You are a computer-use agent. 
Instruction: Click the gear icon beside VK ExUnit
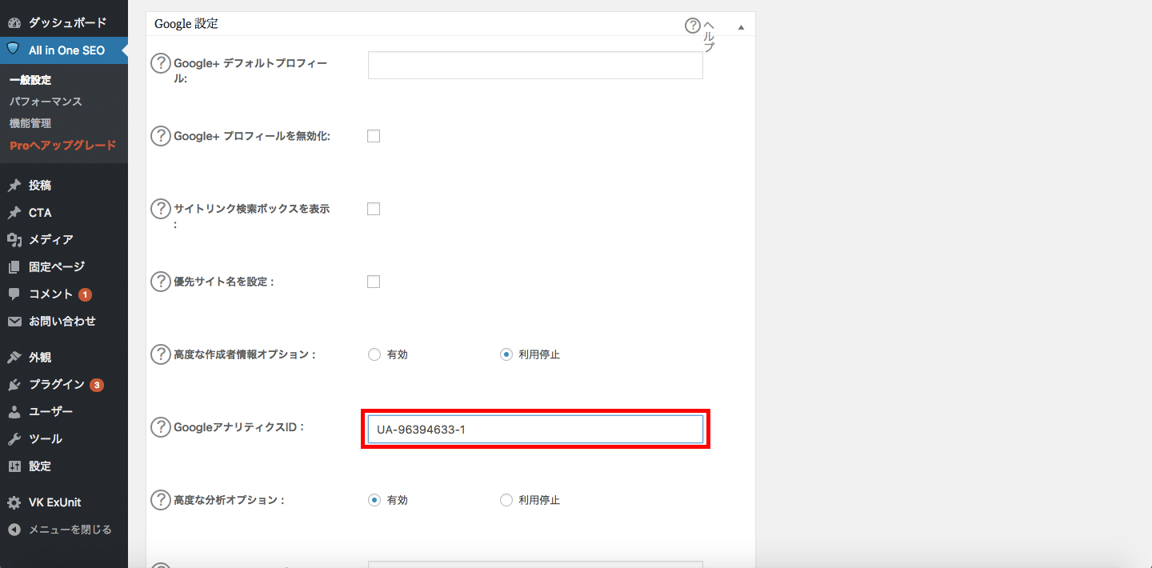coord(14,503)
